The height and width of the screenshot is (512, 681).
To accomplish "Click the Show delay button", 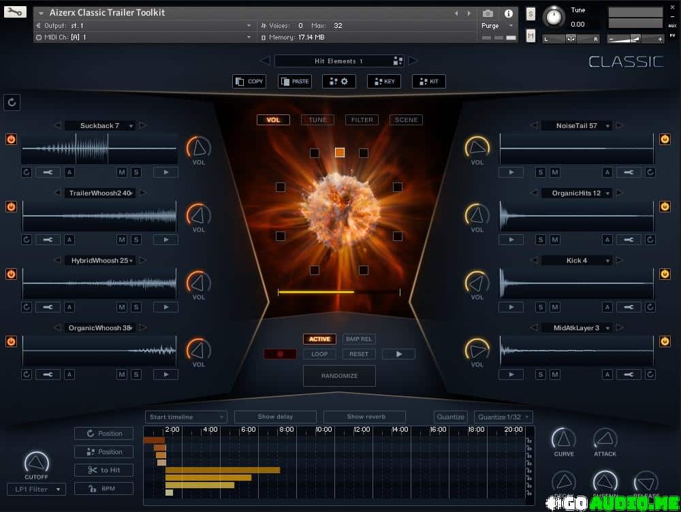I will pyautogui.click(x=275, y=417).
